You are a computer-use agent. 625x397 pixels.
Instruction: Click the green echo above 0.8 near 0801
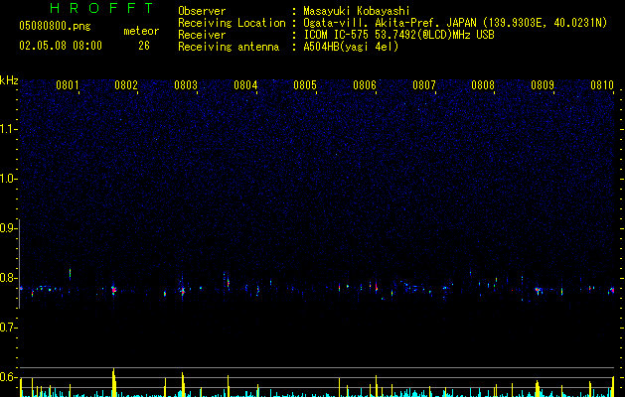coord(70,273)
